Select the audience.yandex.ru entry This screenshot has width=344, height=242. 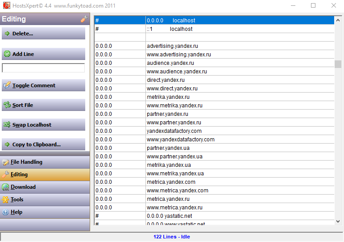coord(214,63)
